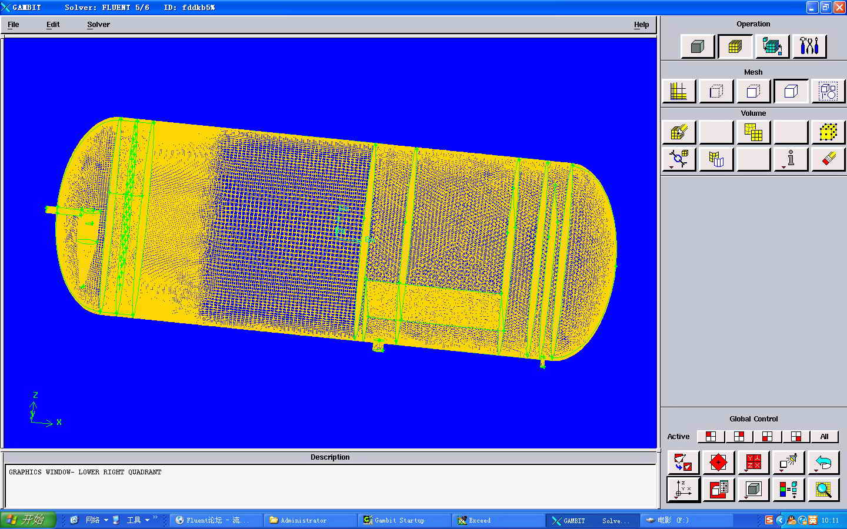Screen dimensions: 847x529
Task: Expand the Render Model cube options
Action: point(753,489)
